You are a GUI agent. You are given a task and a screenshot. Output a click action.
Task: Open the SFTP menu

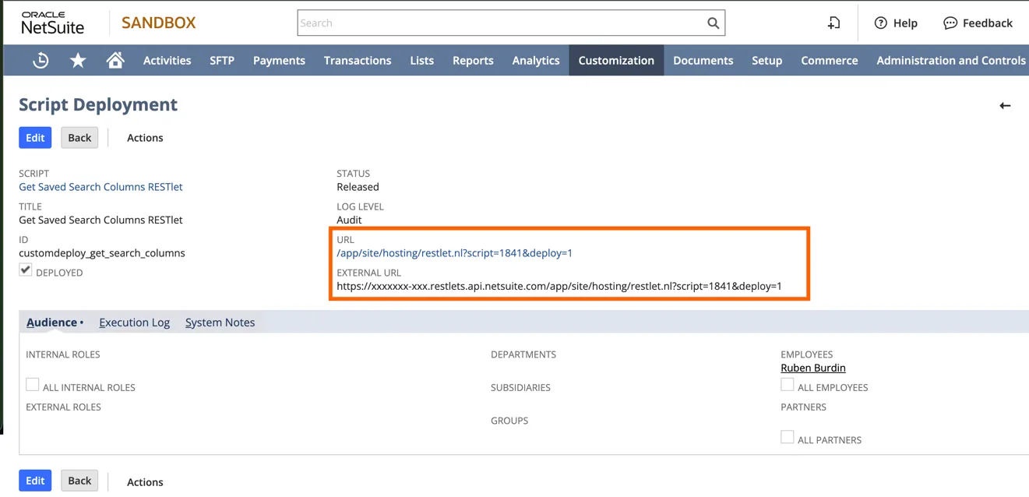(x=222, y=60)
